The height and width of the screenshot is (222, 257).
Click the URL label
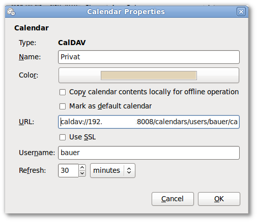[x=26, y=122]
